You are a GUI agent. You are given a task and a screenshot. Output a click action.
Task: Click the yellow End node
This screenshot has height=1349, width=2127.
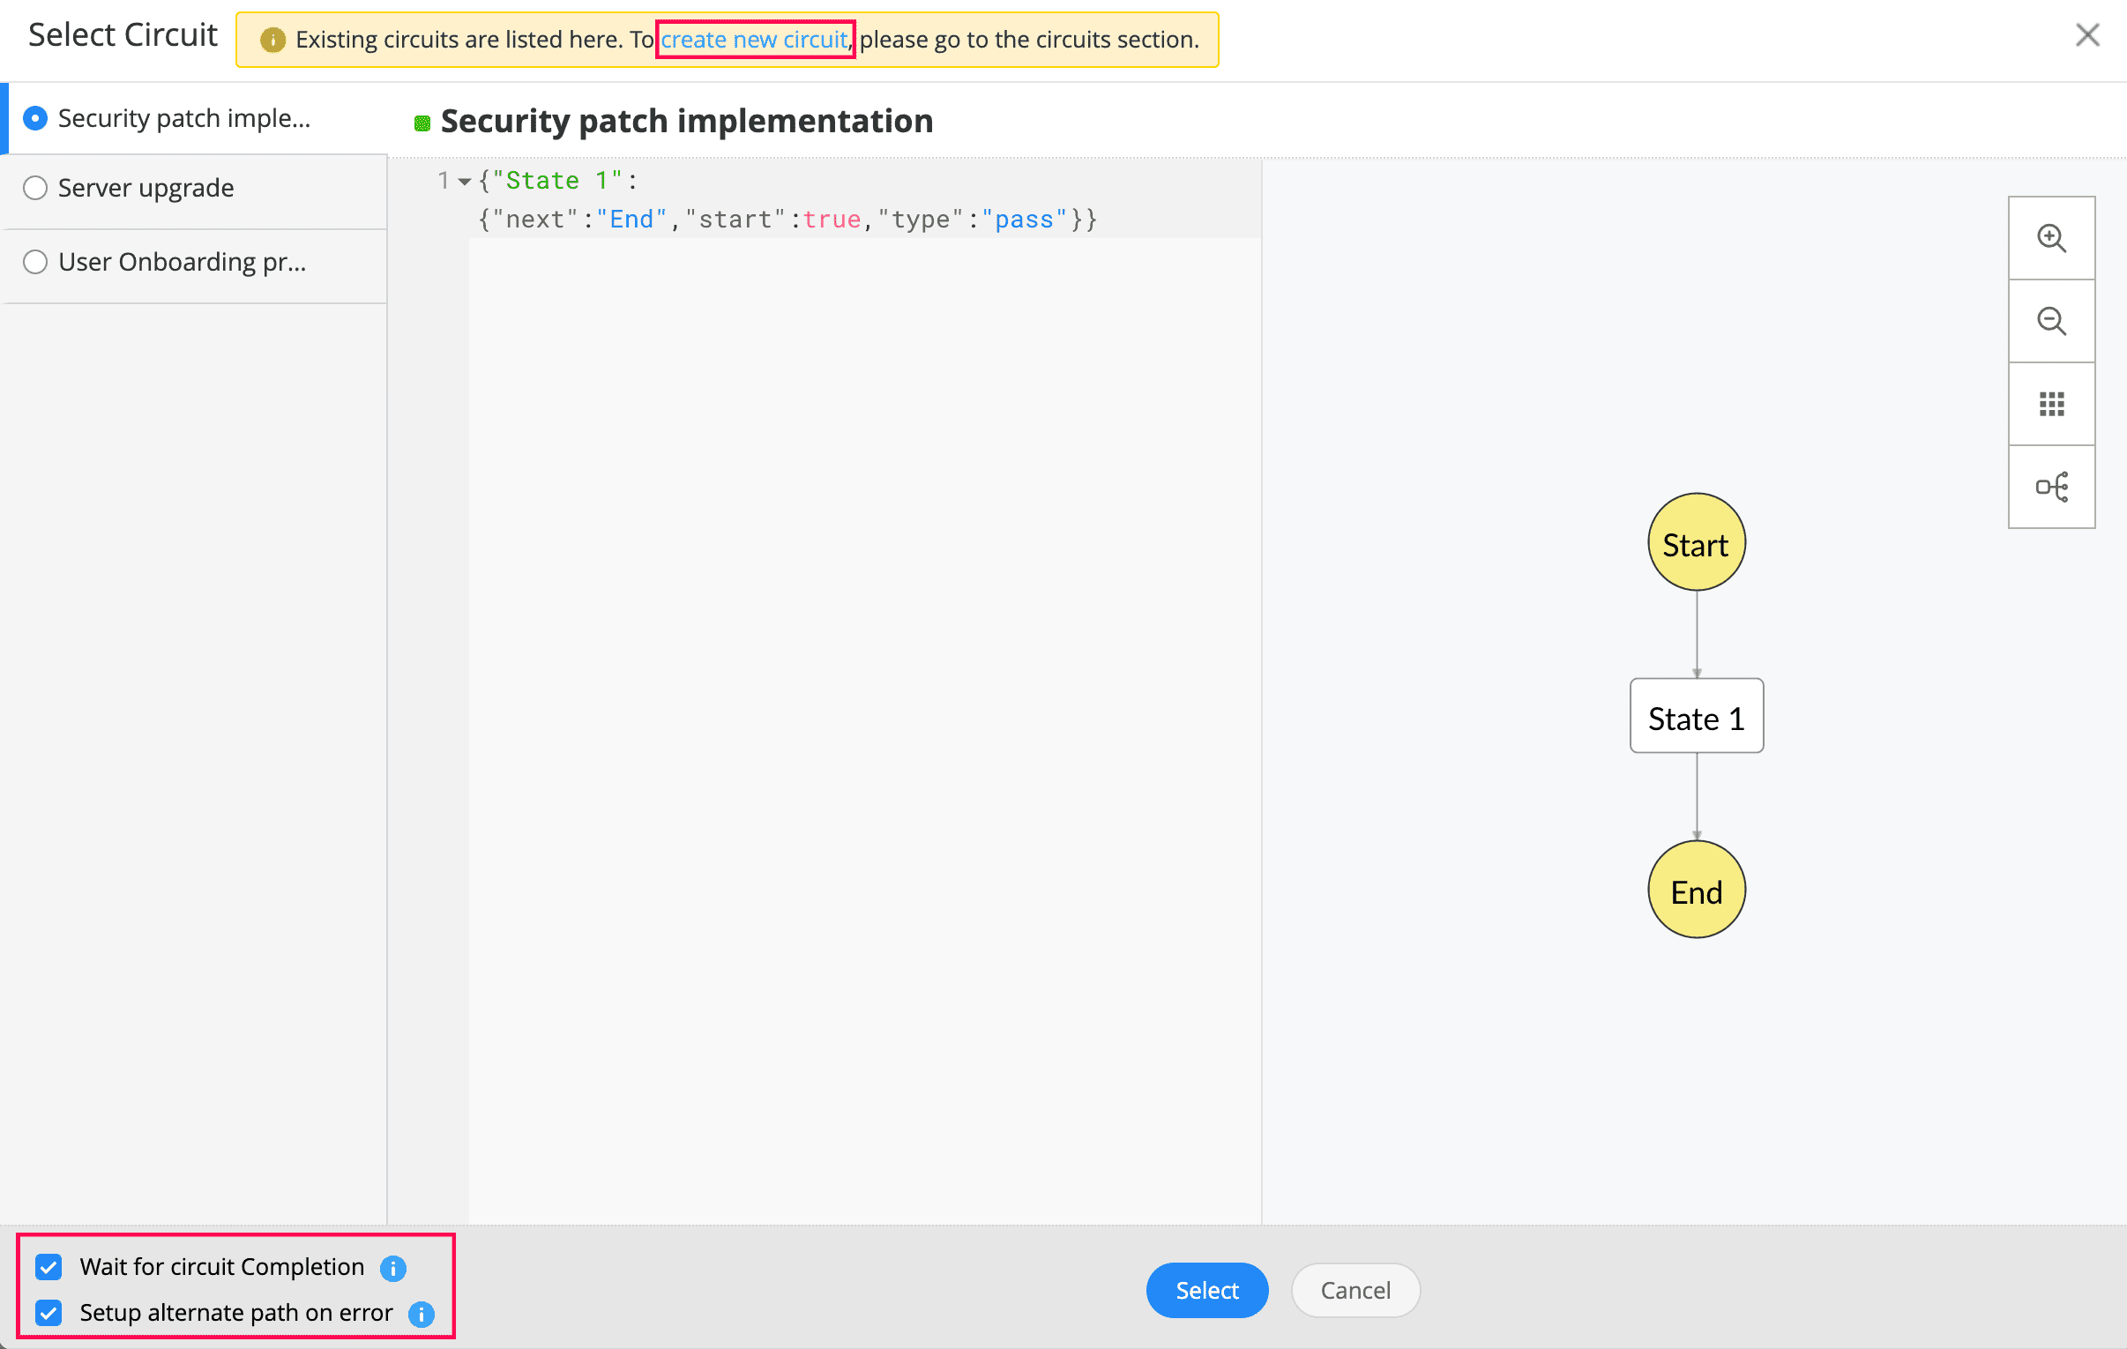(1695, 890)
